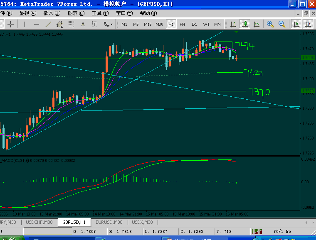Click the H: 1.7313 status field
Image resolution: width=316 pixels, height=240 pixels.
click(120, 232)
